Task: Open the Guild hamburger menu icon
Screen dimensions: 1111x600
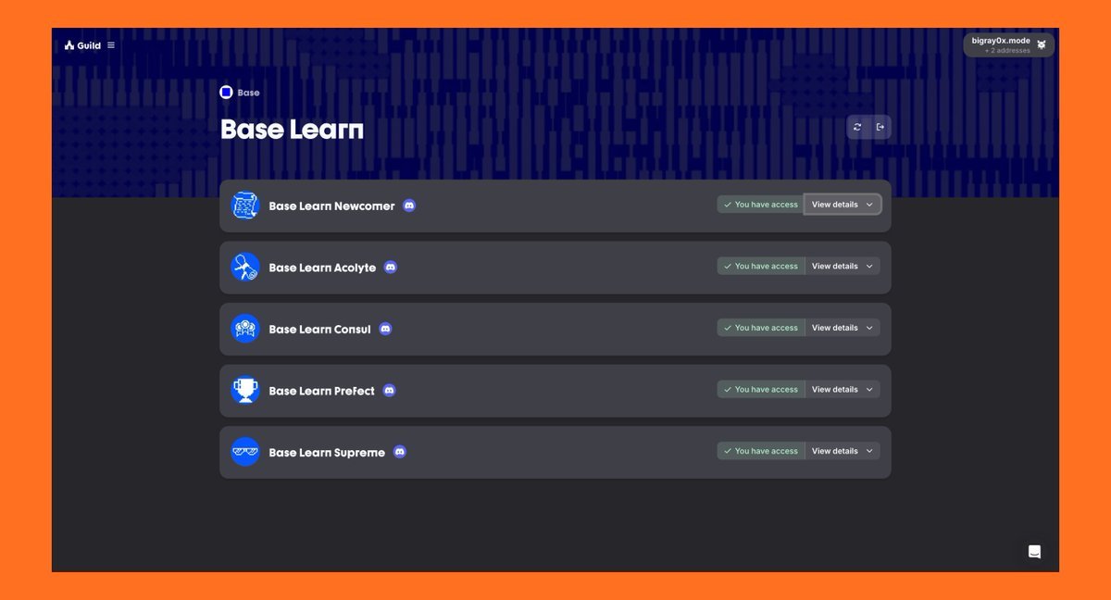Action: 111,45
